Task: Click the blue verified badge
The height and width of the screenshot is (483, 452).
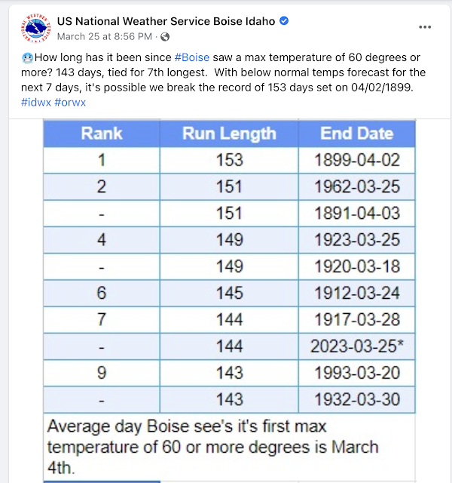Action: [284, 21]
